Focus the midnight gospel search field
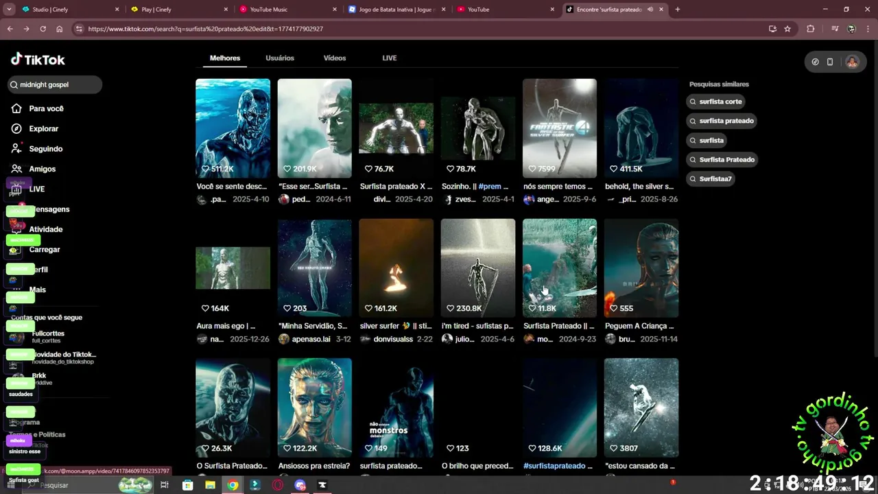The image size is (878, 494). (x=54, y=84)
